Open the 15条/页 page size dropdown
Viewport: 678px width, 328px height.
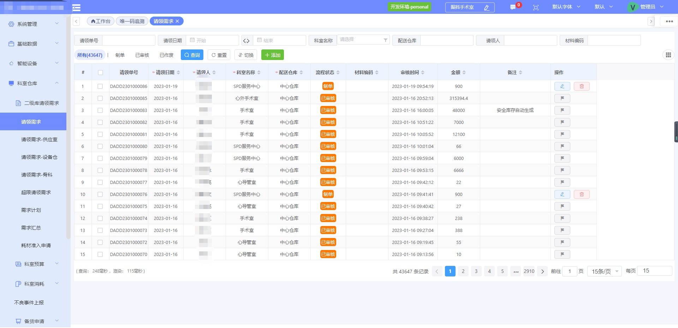tap(605, 271)
